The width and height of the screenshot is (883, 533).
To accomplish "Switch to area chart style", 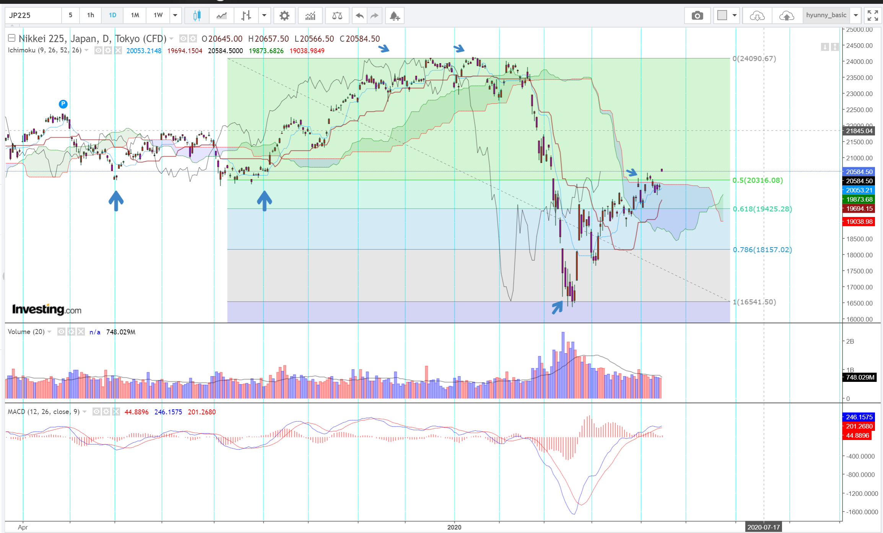I will click(221, 16).
